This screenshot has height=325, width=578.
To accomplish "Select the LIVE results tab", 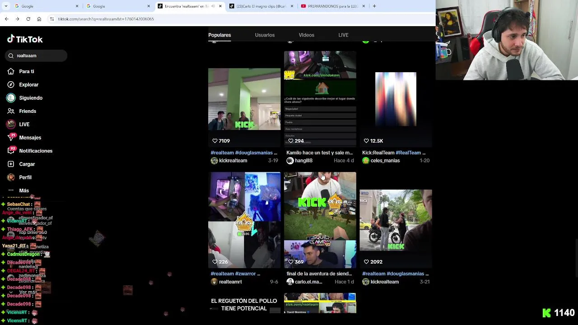I will pyautogui.click(x=343, y=35).
